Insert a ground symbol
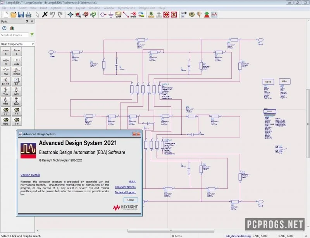The height and width of the screenshot is (238, 310). [111, 14]
